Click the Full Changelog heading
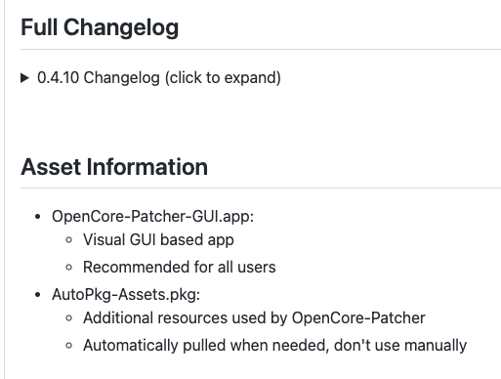 (x=100, y=27)
